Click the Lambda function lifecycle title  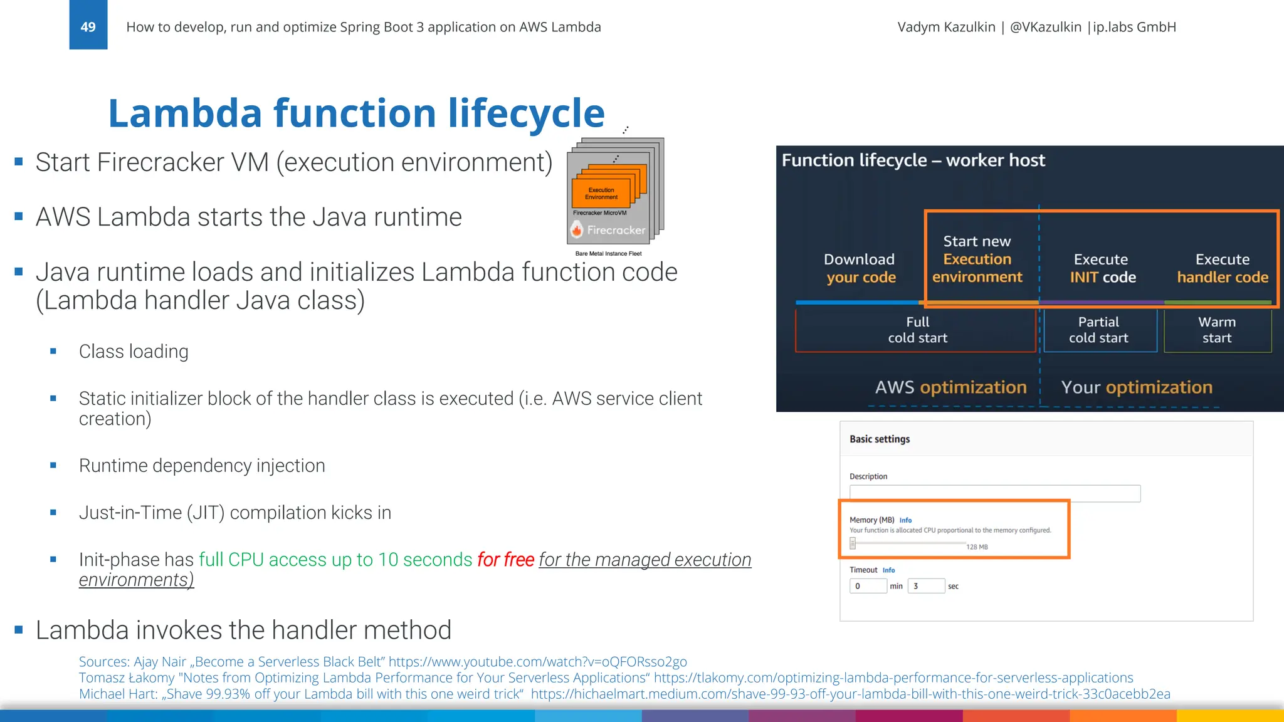[356, 113]
